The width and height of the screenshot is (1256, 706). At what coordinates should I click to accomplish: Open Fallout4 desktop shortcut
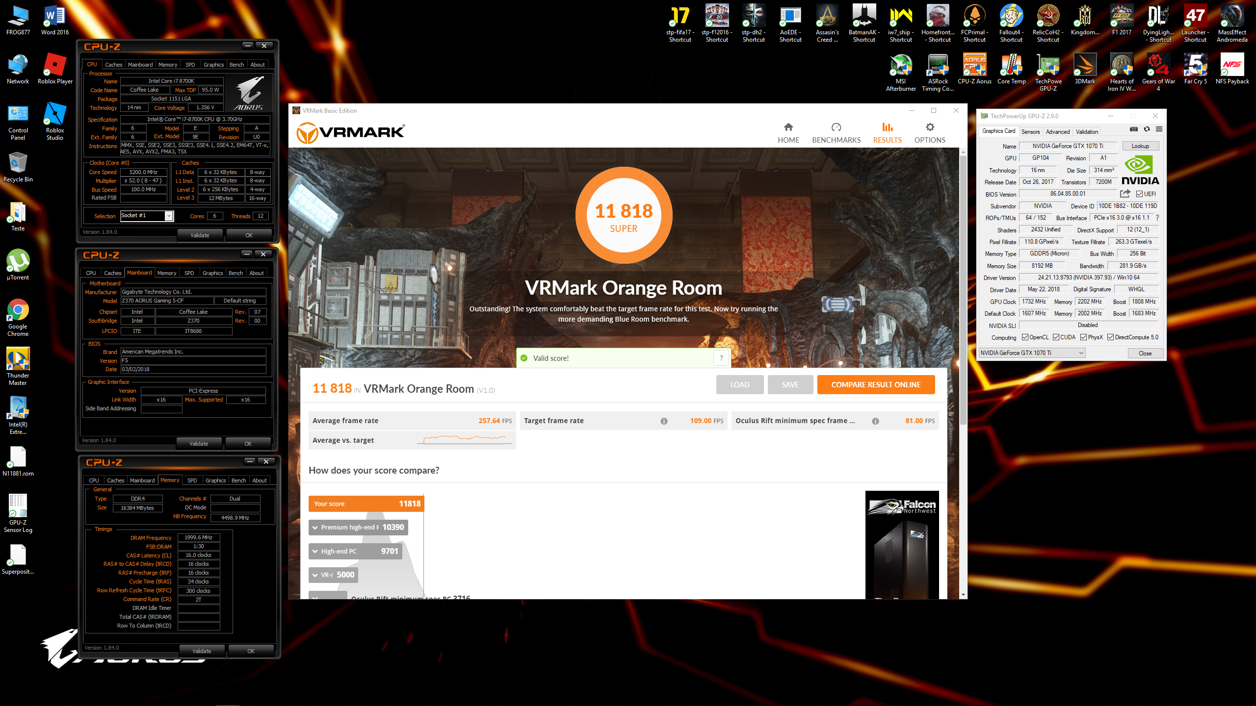click(x=1011, y=23)
